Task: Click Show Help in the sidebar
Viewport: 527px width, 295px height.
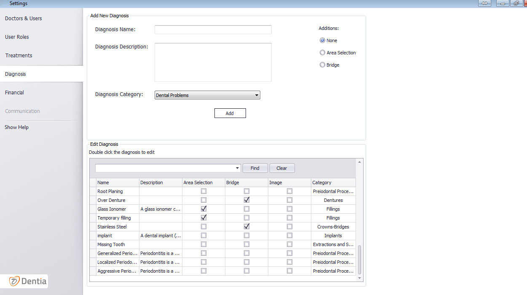Action: click(x=16, y=127)
